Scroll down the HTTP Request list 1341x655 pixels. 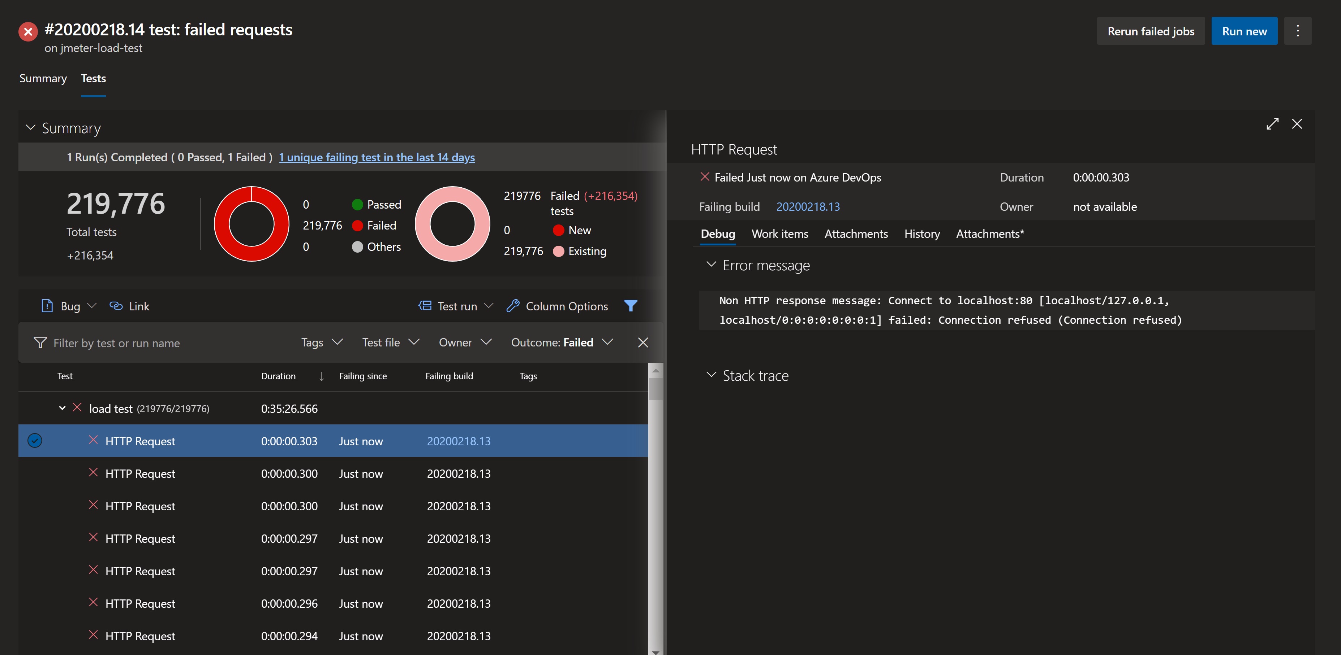655,649
